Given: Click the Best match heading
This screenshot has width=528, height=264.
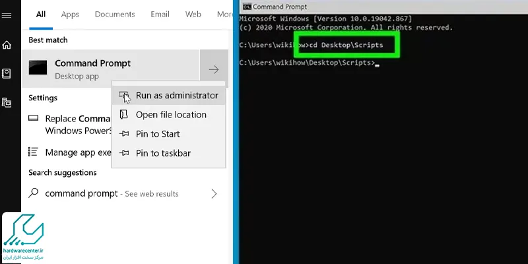Looking at the screenshot, I should point(48,40).
